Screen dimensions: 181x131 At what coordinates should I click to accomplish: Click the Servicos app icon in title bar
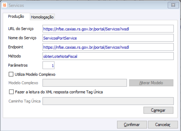(x=4, y=5)
